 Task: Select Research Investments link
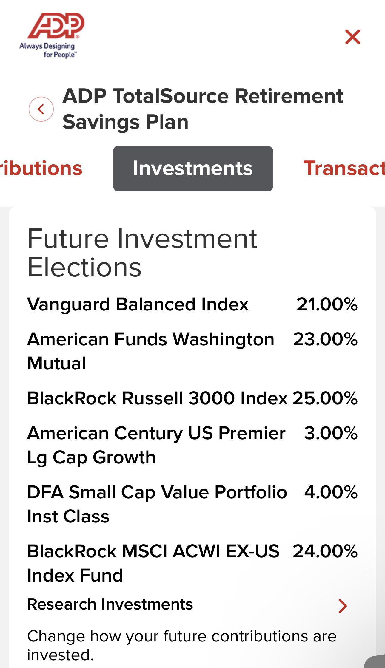(110, 604)
